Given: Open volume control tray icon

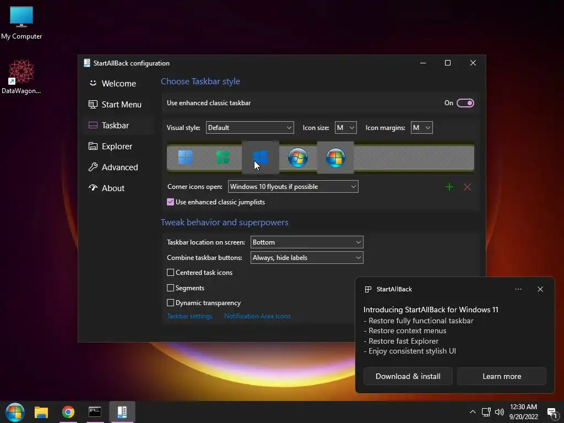Looking at the screenshot, I should click(499, 412).
